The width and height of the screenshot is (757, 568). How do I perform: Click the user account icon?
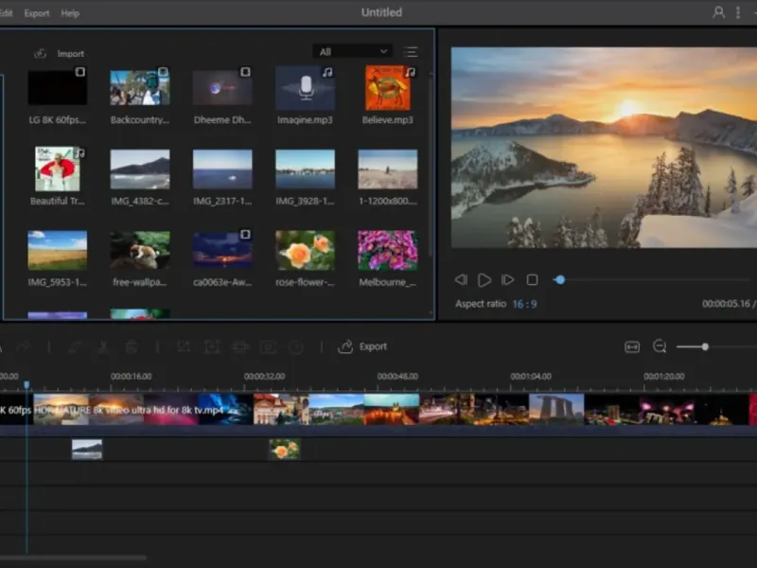718,12
